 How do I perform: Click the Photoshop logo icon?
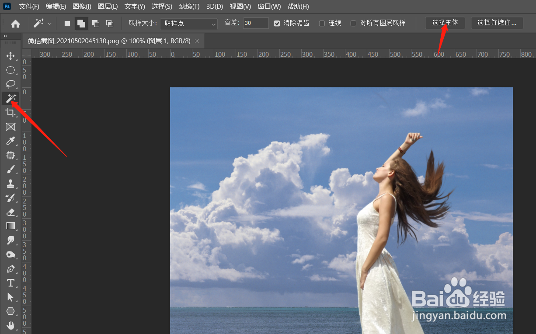(7, 6)
